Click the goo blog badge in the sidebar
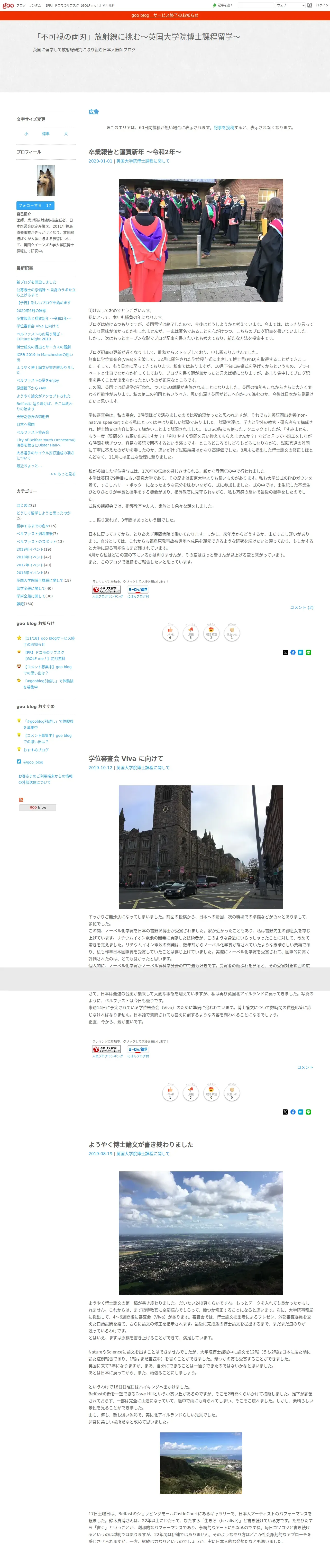 tap(38, 808)
